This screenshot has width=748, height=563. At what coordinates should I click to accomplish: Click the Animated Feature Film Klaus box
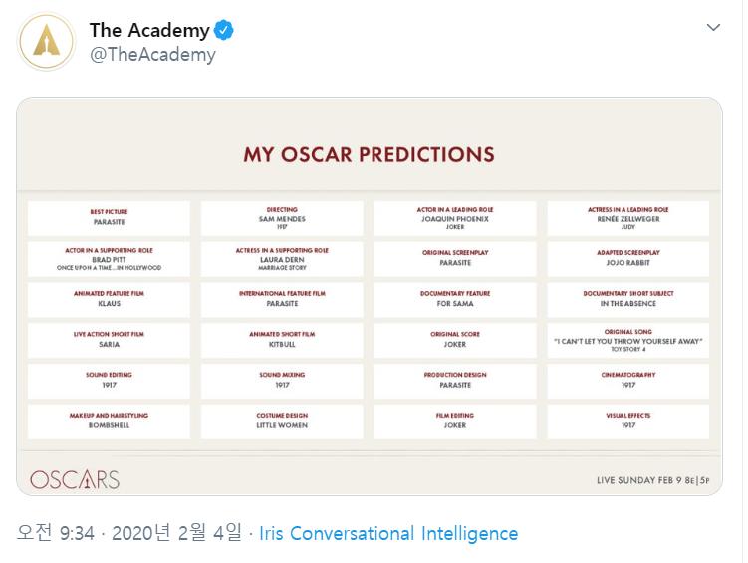click(109, 299)
